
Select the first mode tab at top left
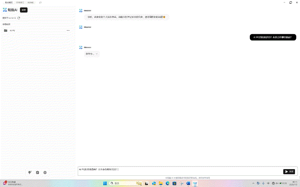[x=9, y=2]
